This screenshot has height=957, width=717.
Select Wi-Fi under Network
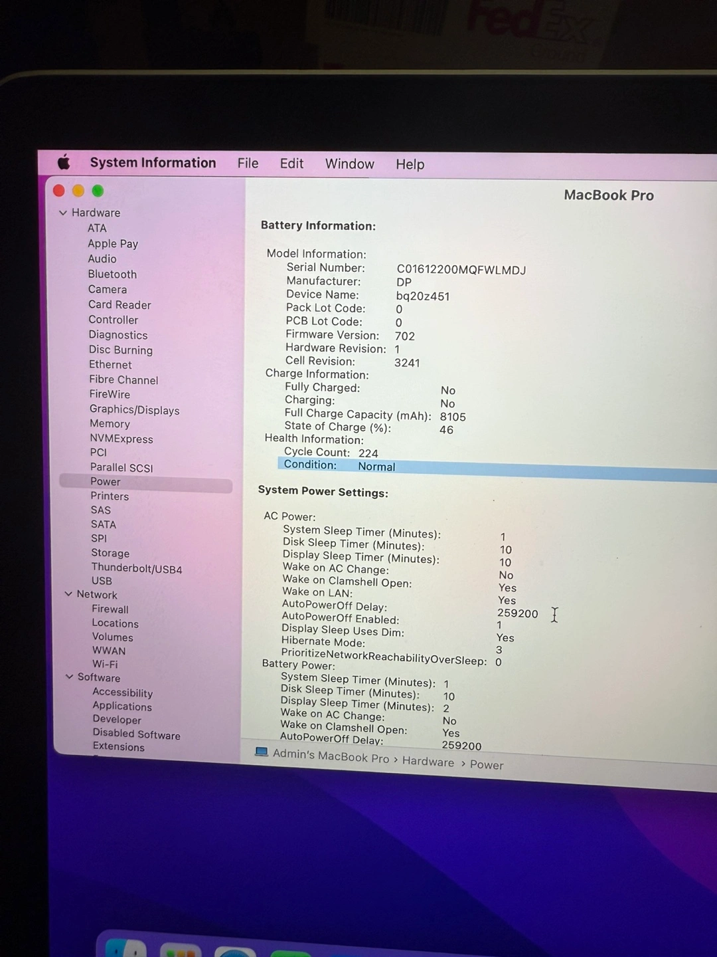[x=105, y=664]
